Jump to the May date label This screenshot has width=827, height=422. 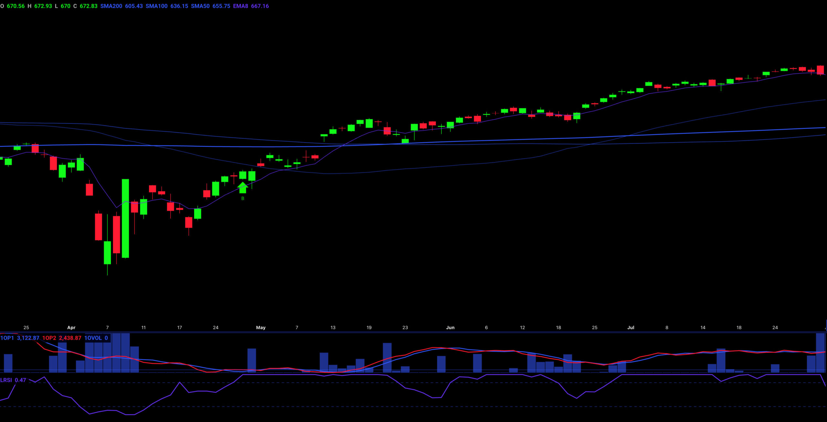[261, 327]
